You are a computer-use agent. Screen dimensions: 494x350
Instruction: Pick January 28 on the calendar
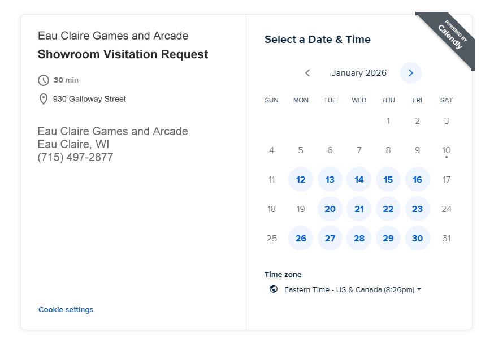(x=359, y=238)
